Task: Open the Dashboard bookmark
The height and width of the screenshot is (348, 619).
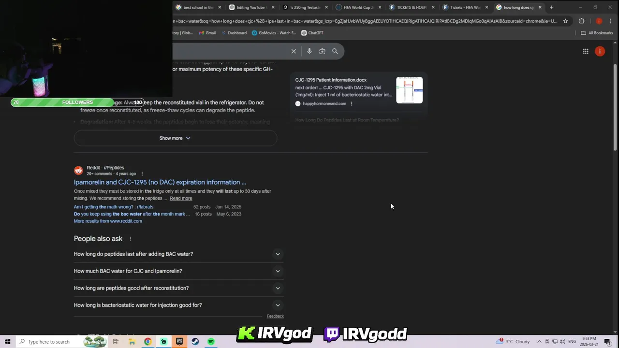Action: (234, 33)
